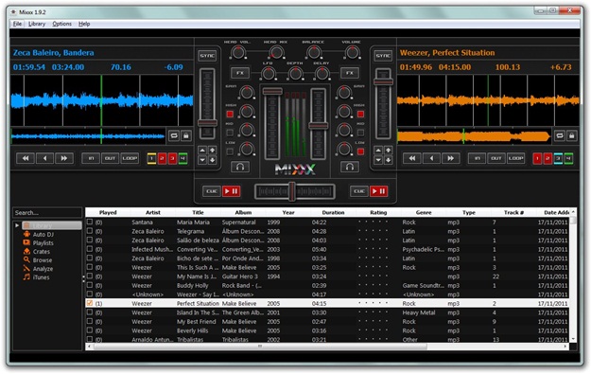The width and height of the screenshot is (591, 374).
Task: Check played box for Maria Maria
Action: click(x=90, y=222)
